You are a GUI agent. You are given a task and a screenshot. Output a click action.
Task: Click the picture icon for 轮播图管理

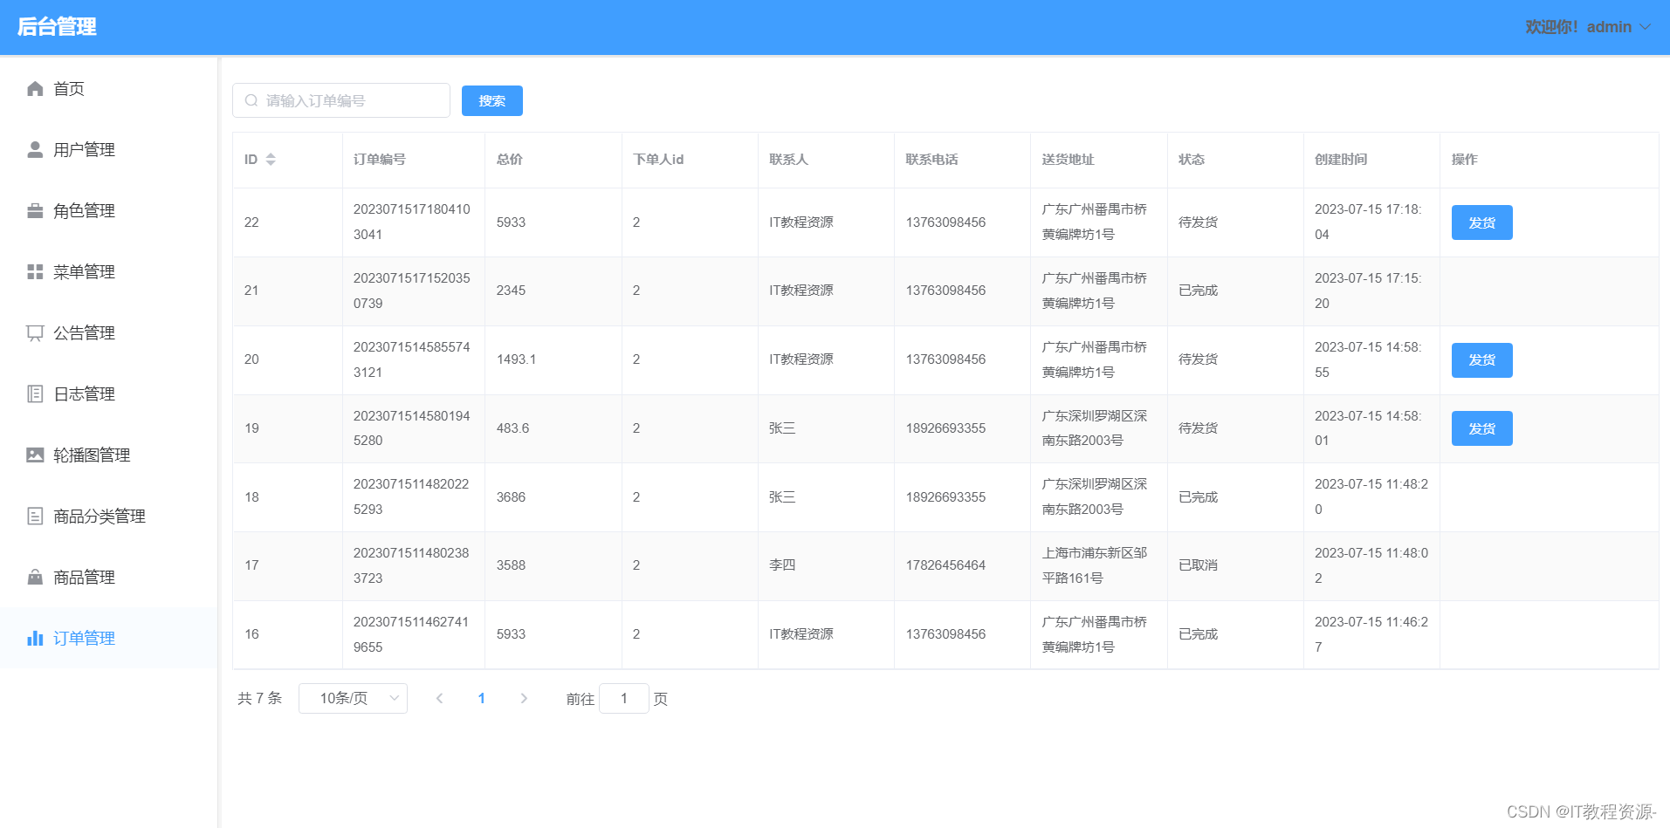coord(35,455)
